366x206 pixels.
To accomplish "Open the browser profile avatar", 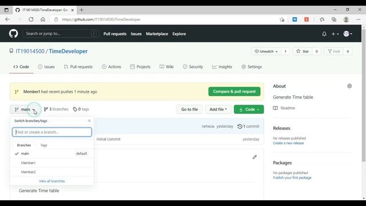I will coord(346,19).
